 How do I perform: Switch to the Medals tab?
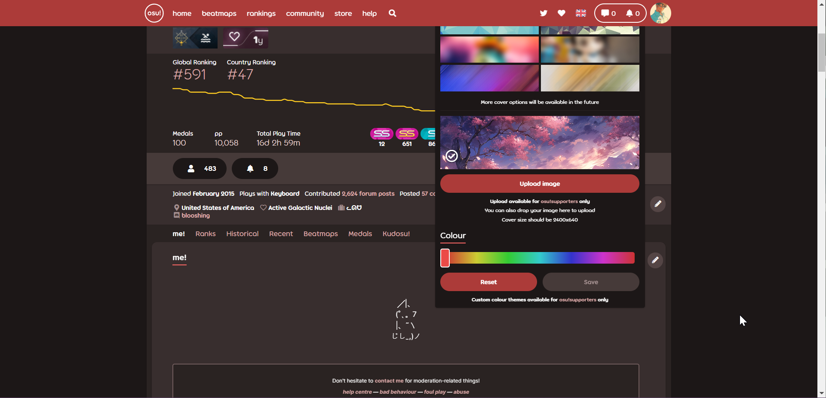(360, 234)
